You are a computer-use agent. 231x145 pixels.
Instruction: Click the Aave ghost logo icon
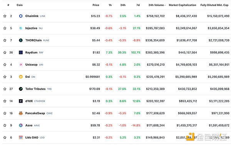(x=21, y=125)
